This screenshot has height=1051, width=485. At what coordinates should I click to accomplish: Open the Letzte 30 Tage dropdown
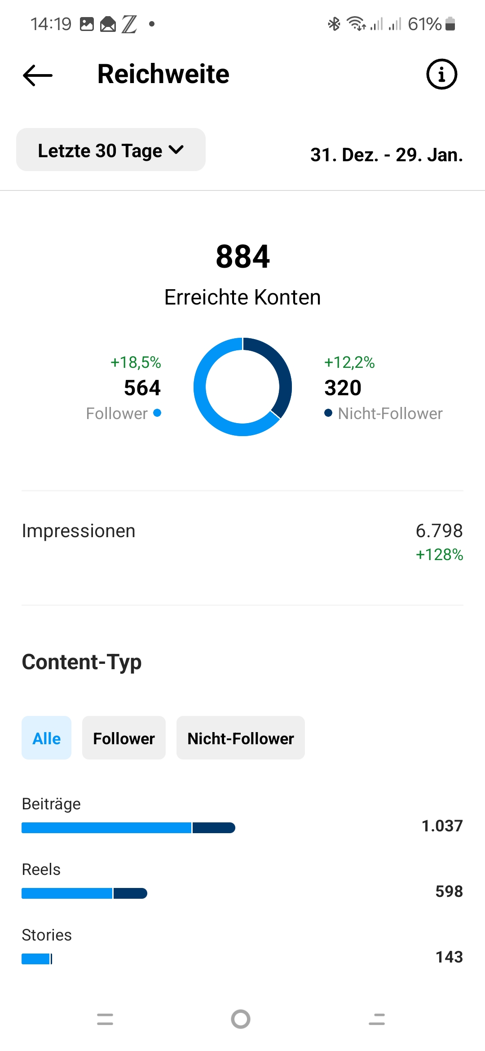110,150
